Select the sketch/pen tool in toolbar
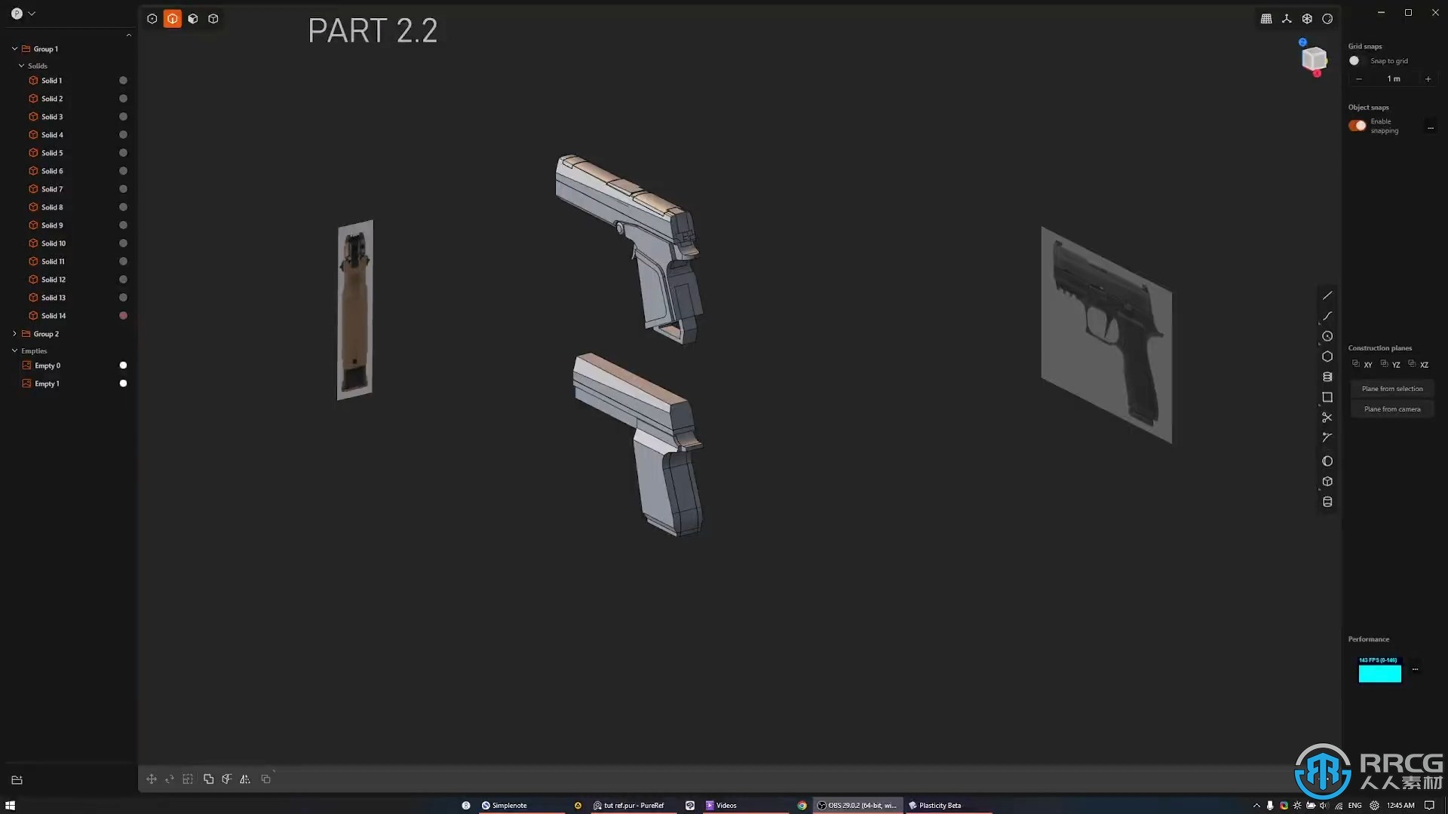 coord(1327,295)
